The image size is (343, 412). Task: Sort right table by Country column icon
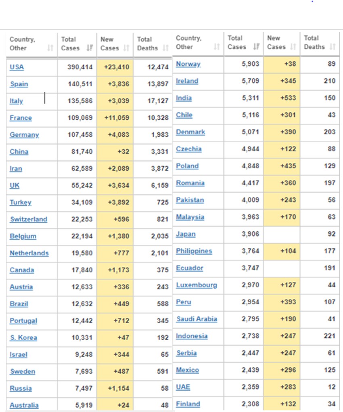[x=217, y=47]
